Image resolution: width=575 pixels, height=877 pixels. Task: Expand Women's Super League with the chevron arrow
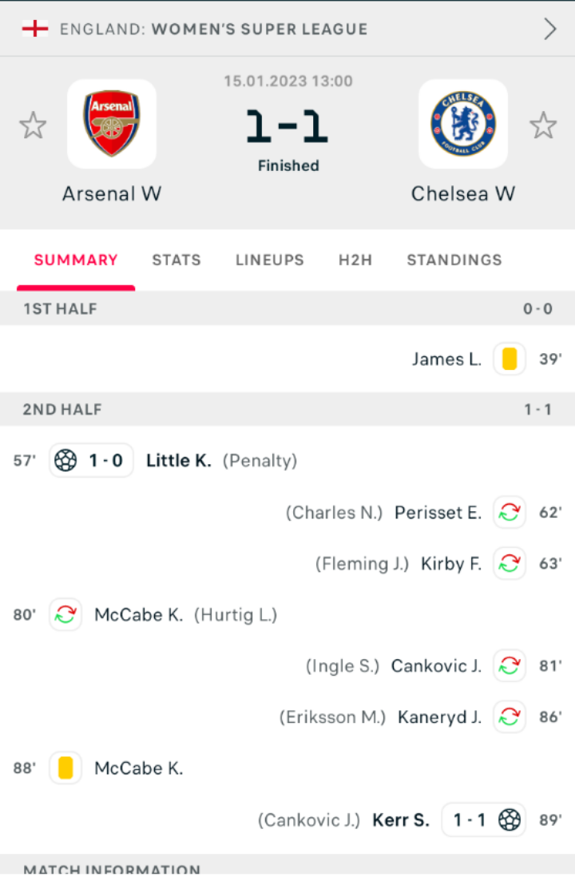coord(550,29)
